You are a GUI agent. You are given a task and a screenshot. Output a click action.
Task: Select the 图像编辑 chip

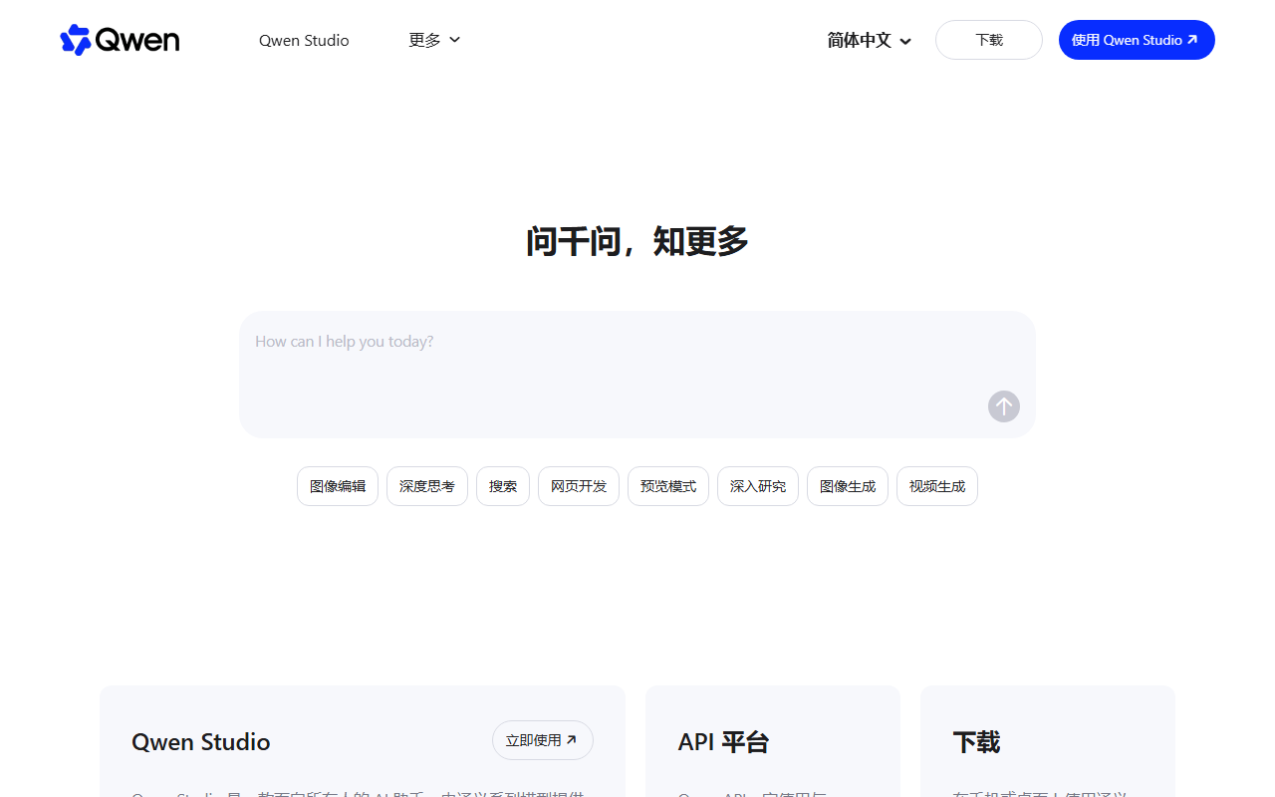tap(338, 486)
